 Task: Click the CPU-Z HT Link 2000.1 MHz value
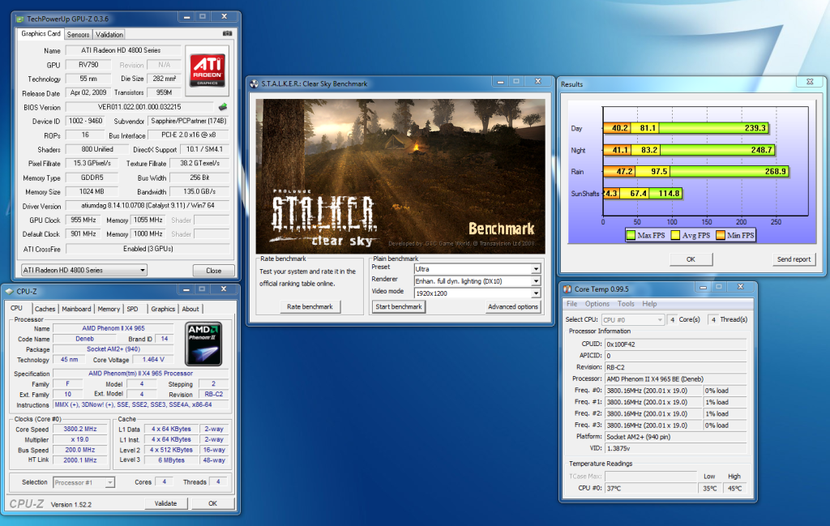point(80,460)
